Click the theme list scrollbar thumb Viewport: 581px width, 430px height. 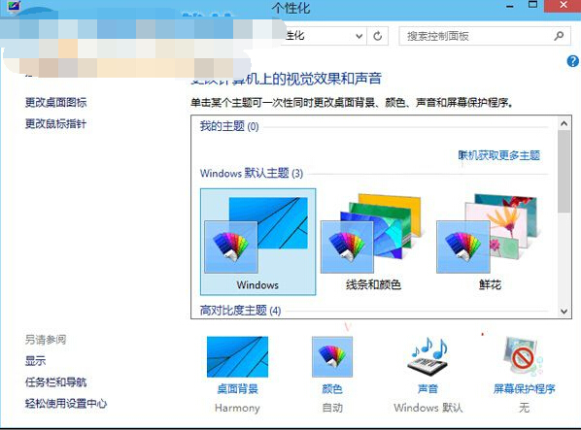click(564, 171)
